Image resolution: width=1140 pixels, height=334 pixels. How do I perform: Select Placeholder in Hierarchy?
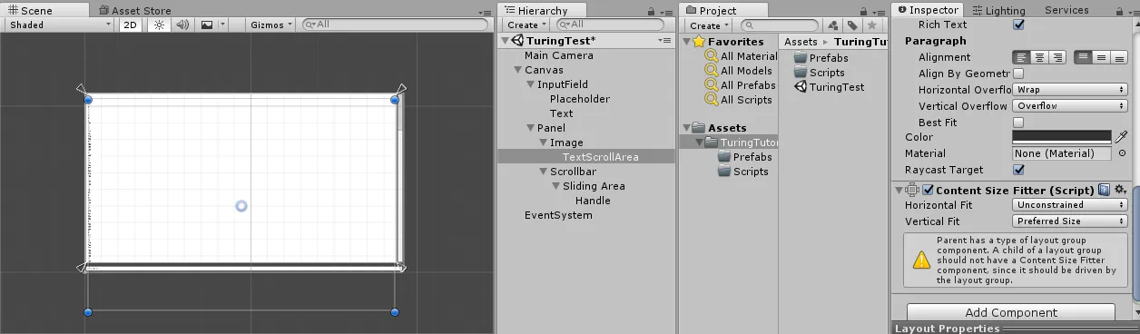click(579, 99)
